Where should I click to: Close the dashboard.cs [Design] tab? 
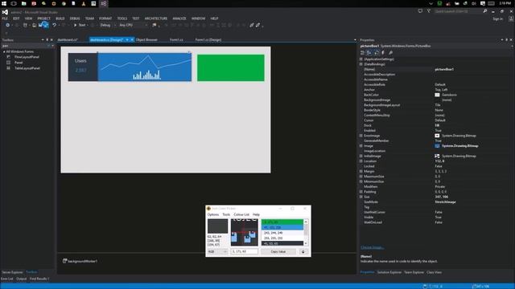[x=132, y=40]
